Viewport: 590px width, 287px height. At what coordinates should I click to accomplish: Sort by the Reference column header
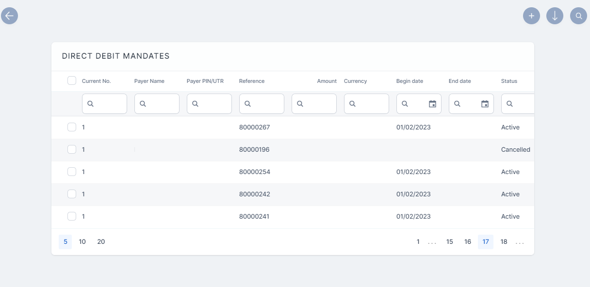pyautogui.click(x=252, y=81)
